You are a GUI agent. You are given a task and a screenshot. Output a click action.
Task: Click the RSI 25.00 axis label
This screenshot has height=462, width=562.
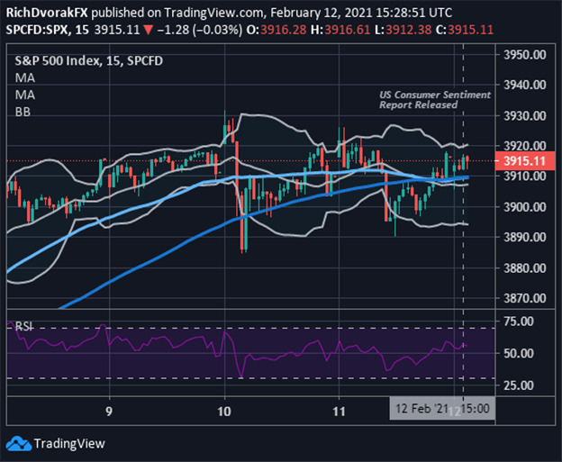point(519,385)
